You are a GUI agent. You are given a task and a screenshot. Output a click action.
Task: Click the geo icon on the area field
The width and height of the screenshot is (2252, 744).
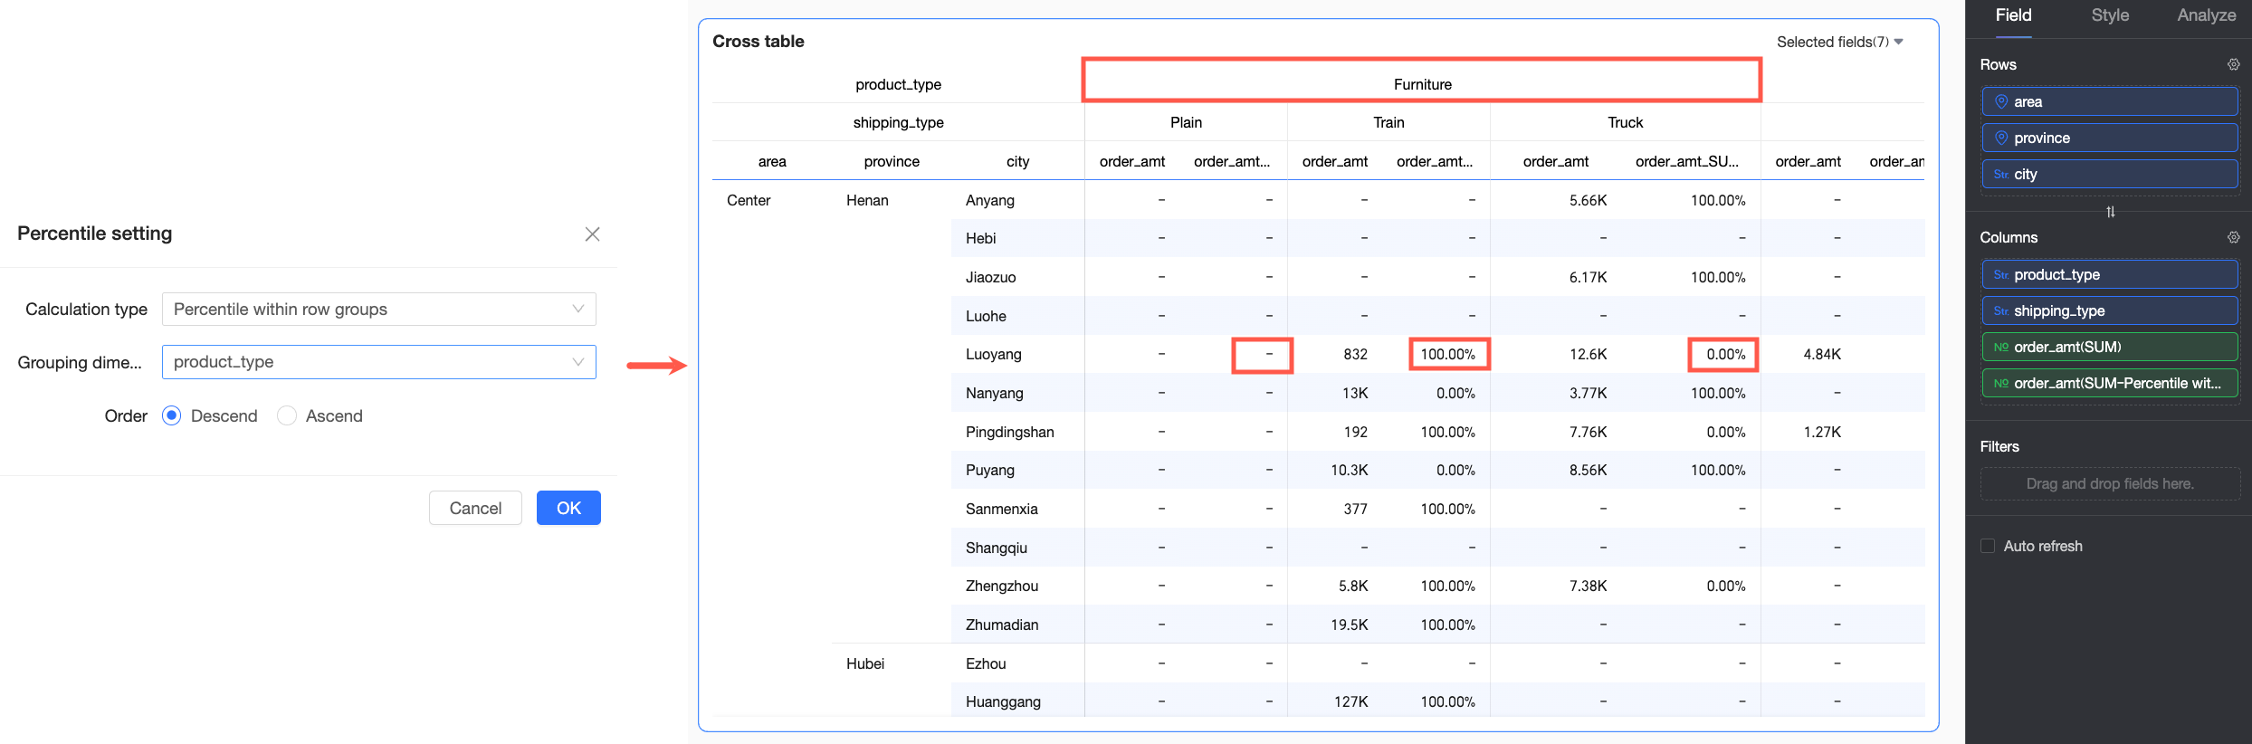point(2001,102)
